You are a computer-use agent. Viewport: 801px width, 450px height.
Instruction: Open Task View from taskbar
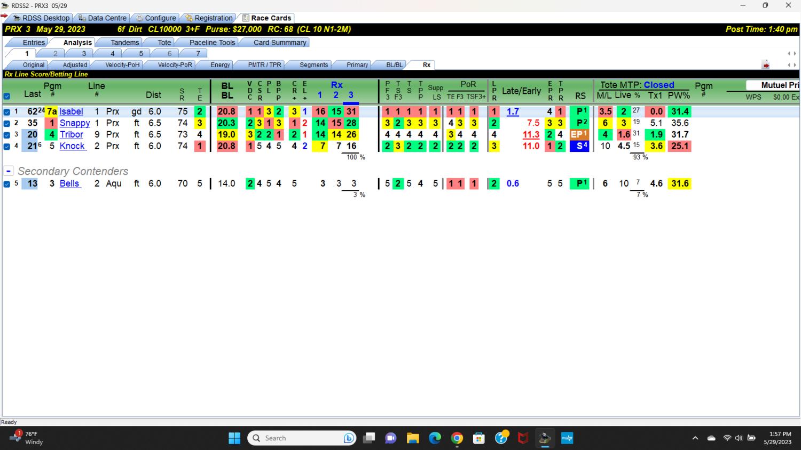369,438
